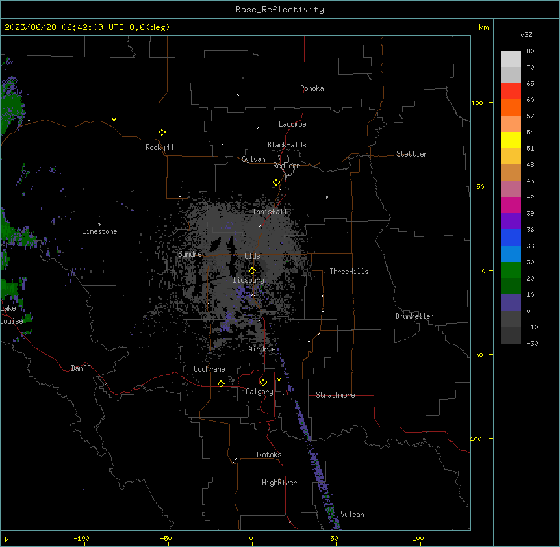
Task: Click the Vulcan town label
Action: coord(353,515)
